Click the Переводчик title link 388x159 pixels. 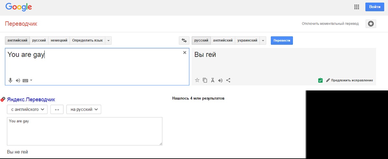(21, 24)
